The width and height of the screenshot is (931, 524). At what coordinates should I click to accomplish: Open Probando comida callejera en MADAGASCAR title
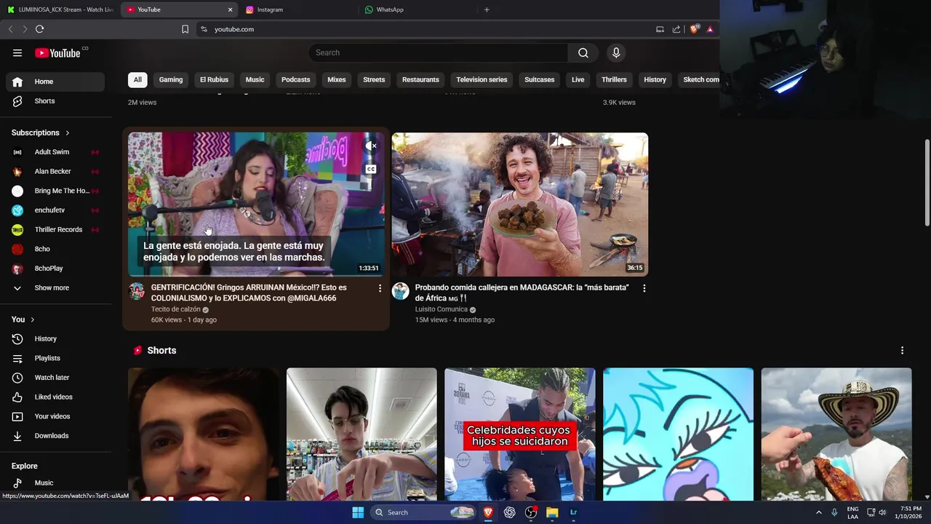(522, 293)
